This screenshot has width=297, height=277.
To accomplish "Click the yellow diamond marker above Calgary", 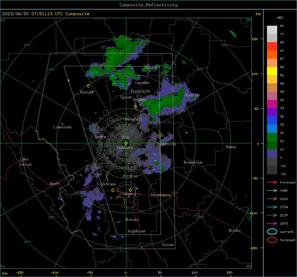I will pyautogui.click(x=130, y=190).
